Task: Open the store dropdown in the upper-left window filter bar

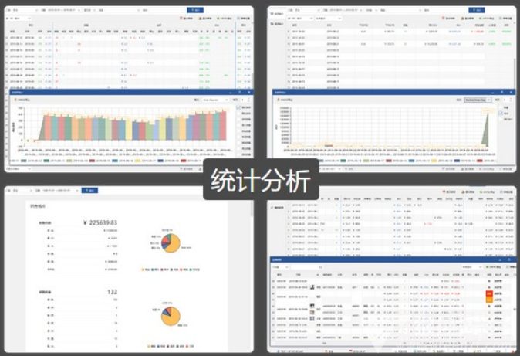Action: [25, 10]
